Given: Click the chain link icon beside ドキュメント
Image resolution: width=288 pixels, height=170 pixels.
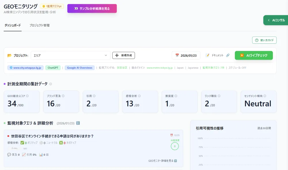Looking at the screenshot, I should (x=228, y=55).
